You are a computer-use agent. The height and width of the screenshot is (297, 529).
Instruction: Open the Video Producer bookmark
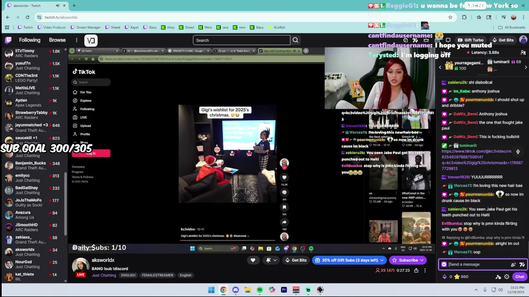pyautogui.click(x=52, y=27)
